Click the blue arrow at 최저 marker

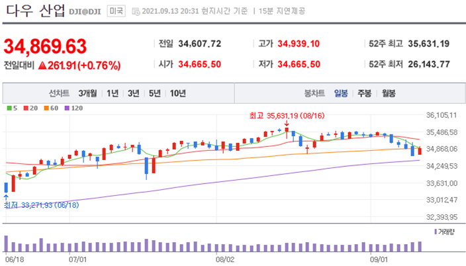click(x=6, y=197)
